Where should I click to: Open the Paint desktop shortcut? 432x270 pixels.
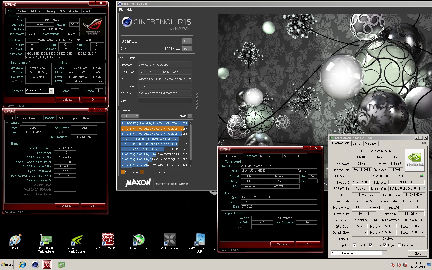[15, 241]
